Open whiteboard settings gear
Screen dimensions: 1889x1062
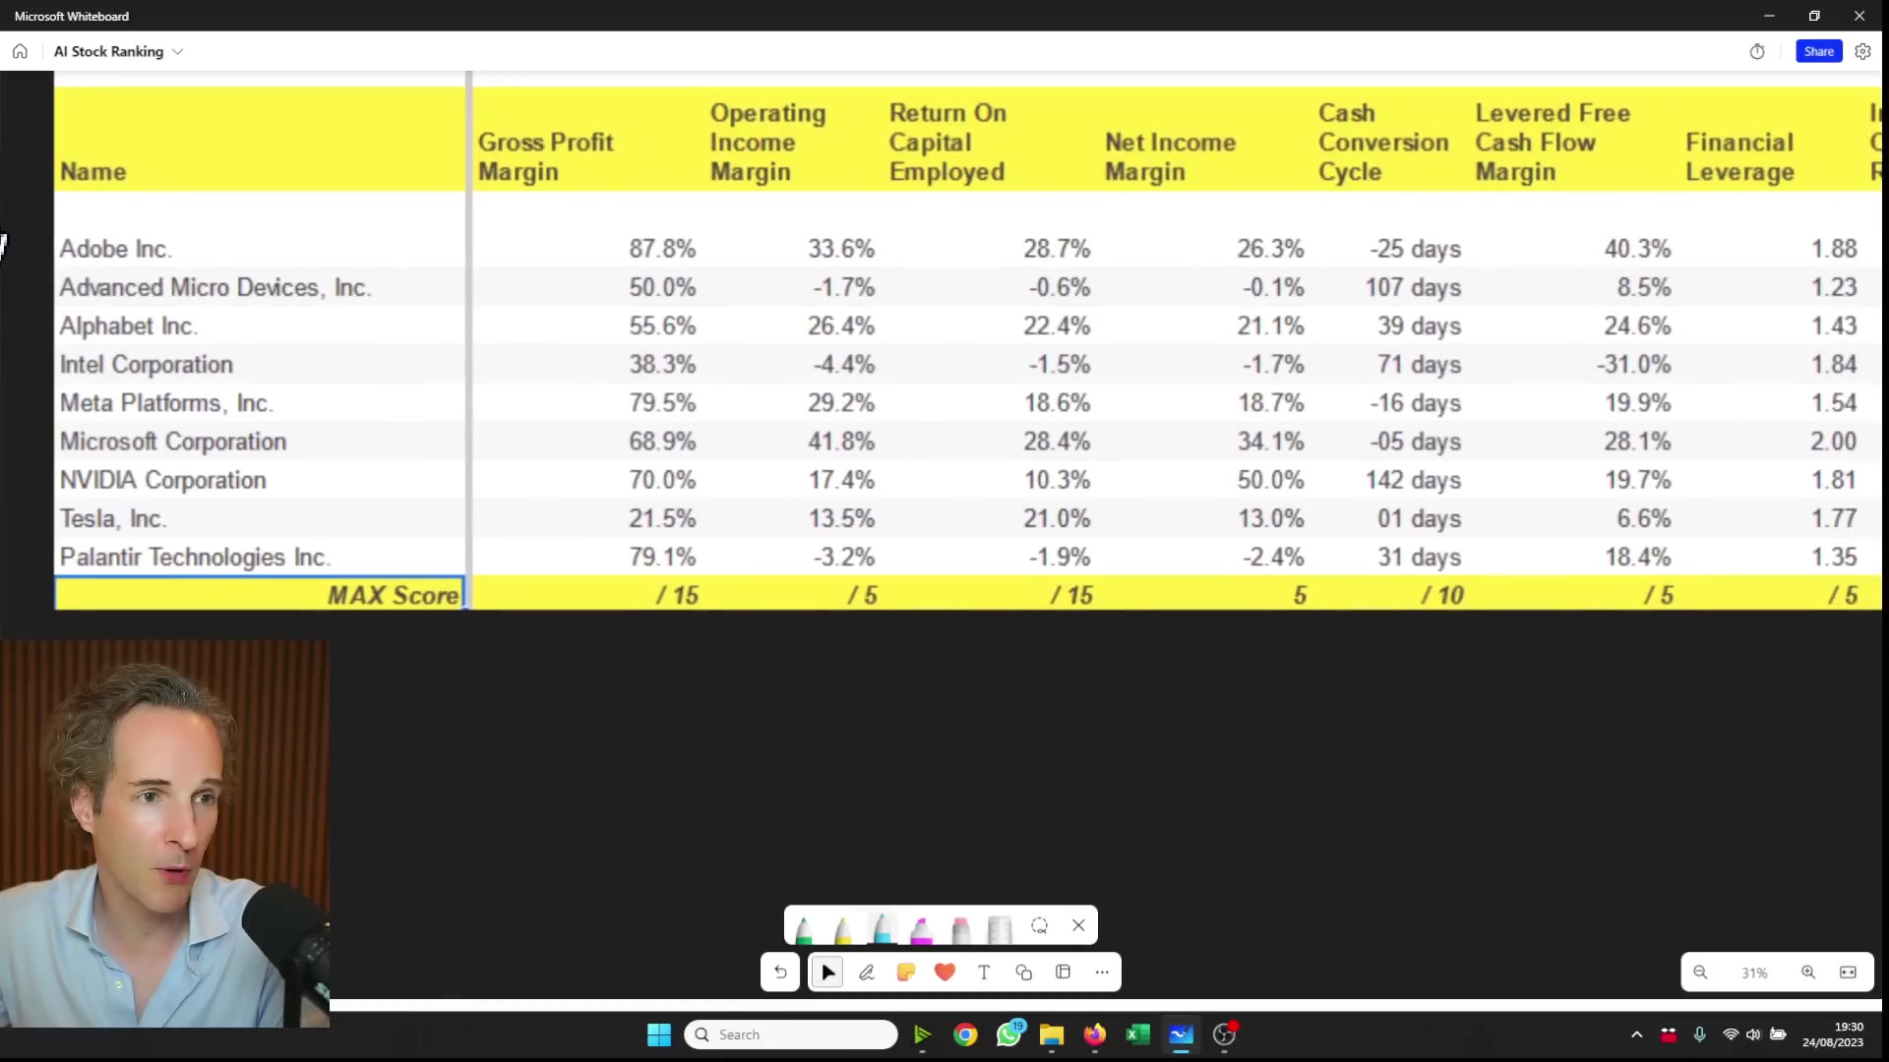click(x=1863, y=51)
